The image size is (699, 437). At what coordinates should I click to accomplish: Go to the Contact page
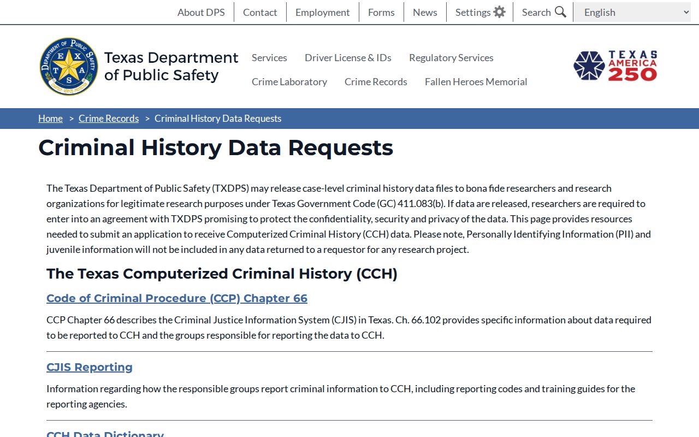click(260, 12)
